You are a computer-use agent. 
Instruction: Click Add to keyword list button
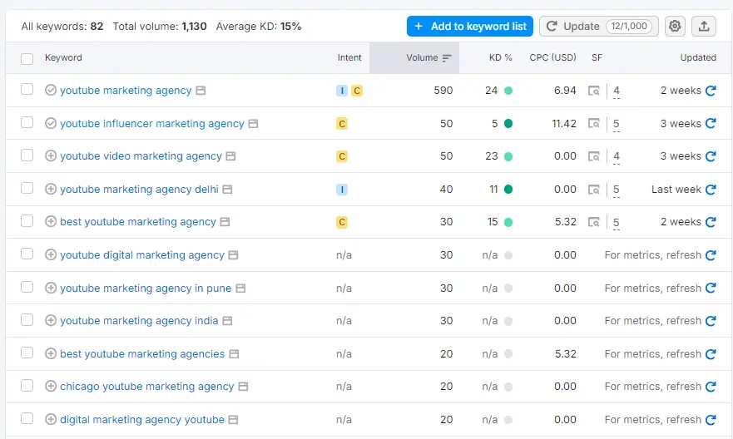470,27
